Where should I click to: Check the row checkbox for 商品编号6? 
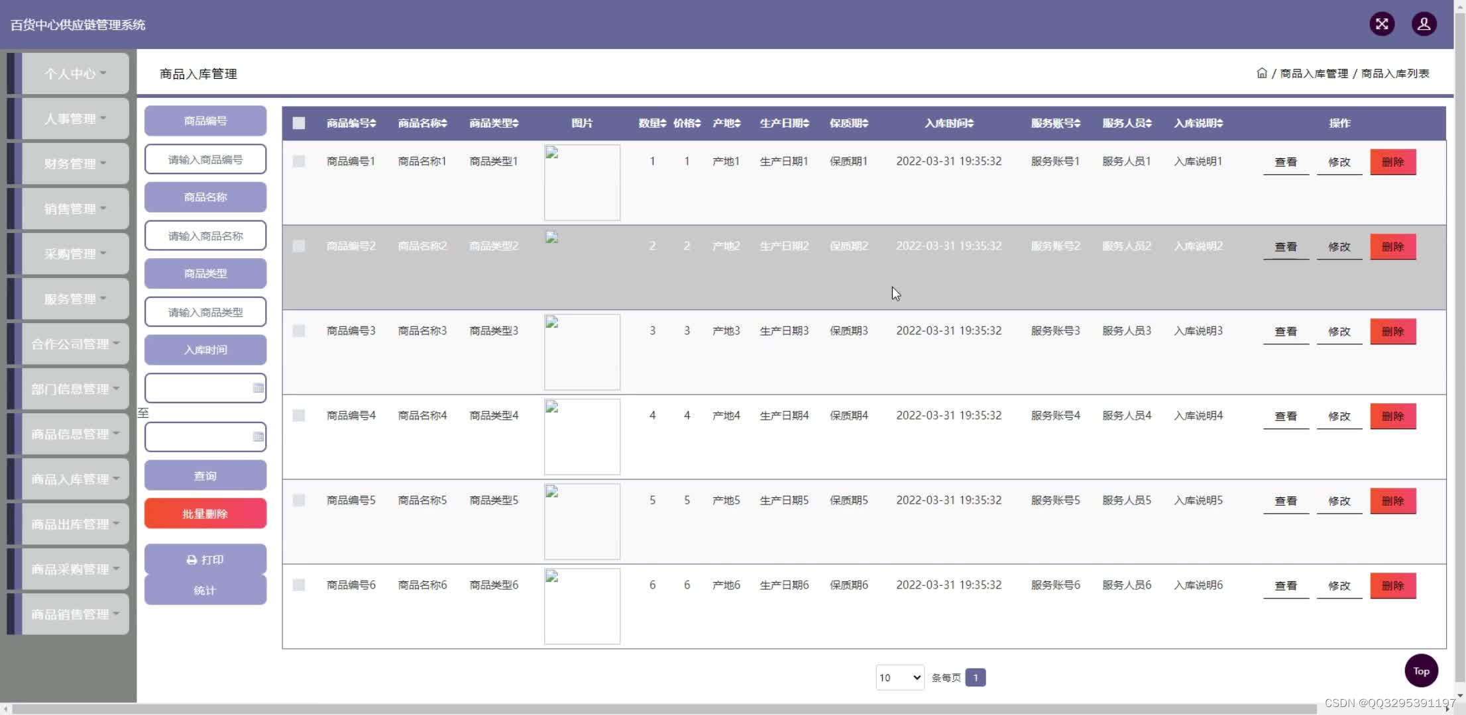tap(299, 585)
